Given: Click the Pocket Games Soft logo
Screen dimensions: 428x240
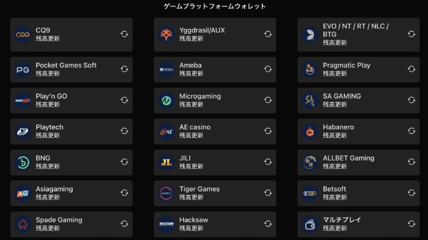Looking at the screenshot, I should coord(23,70).
